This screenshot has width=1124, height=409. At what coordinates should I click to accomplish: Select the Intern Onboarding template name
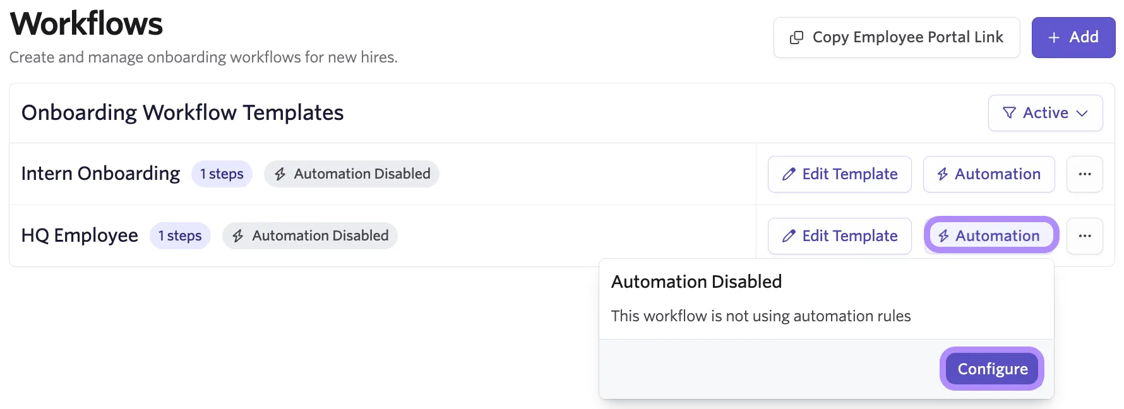tap(100, 174)
